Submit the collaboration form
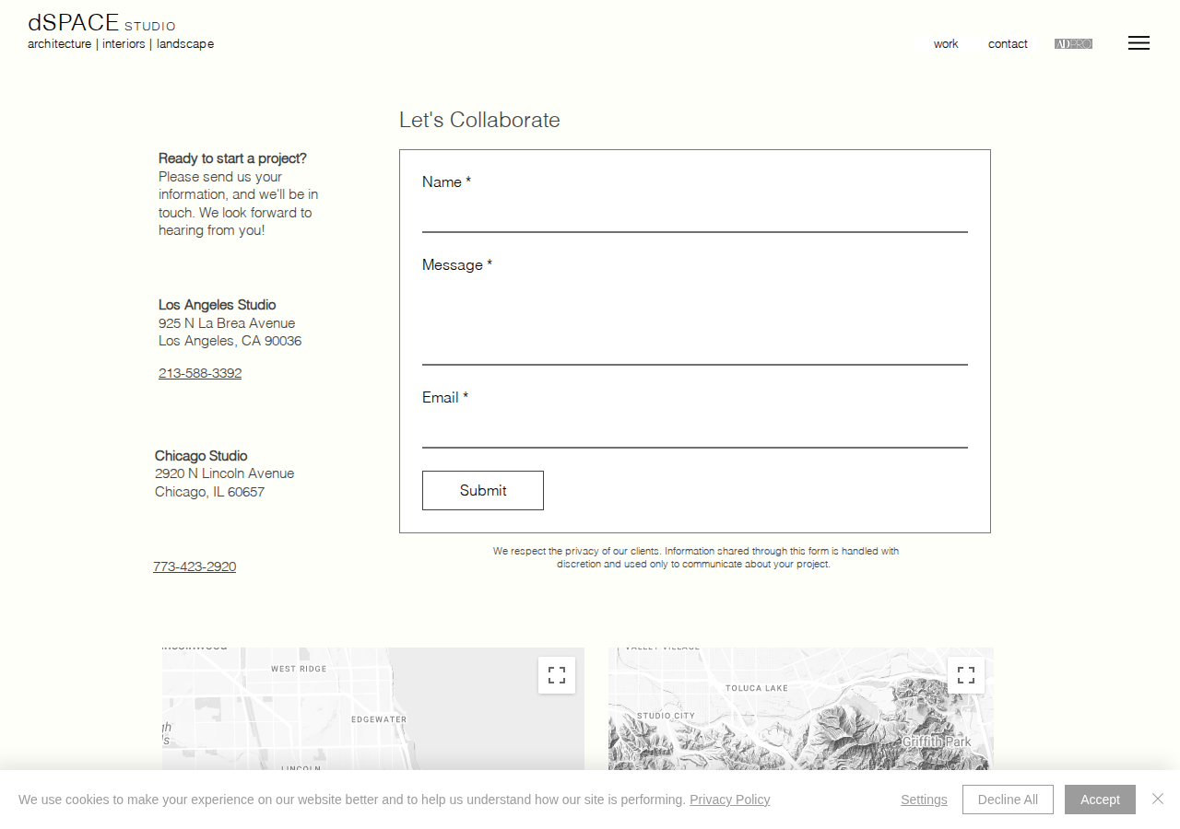 483,490
